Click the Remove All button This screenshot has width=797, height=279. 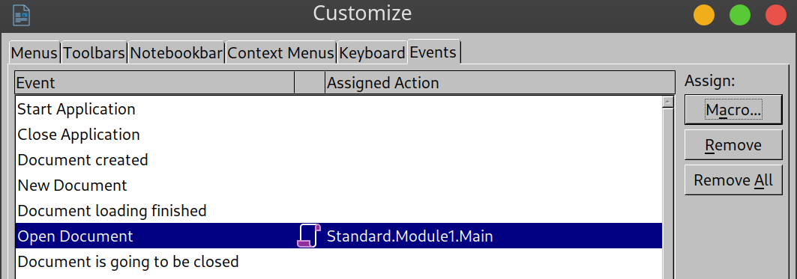(733, 180)
